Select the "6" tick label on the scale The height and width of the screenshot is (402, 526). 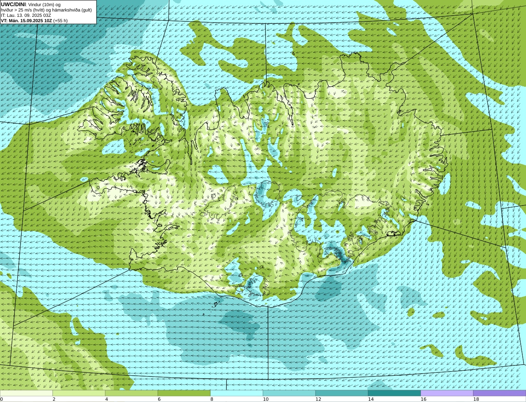(159, 399)
